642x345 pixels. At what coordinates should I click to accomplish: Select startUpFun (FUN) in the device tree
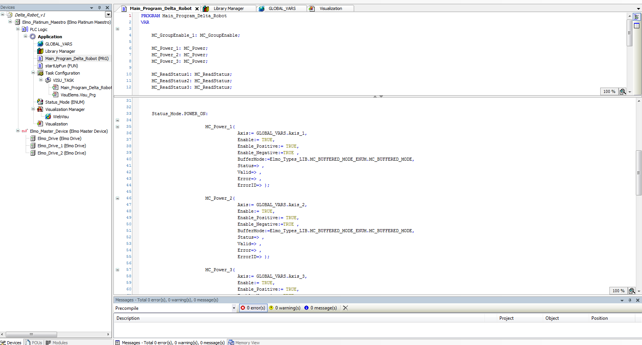[61, 66]
